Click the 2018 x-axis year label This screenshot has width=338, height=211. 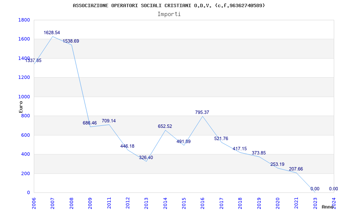[x=240, y=203]
